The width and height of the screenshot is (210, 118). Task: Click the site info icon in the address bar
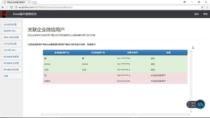[16, 7]
